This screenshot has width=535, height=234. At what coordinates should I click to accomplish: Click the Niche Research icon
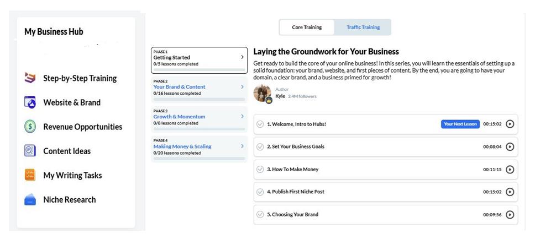(30, 200)
